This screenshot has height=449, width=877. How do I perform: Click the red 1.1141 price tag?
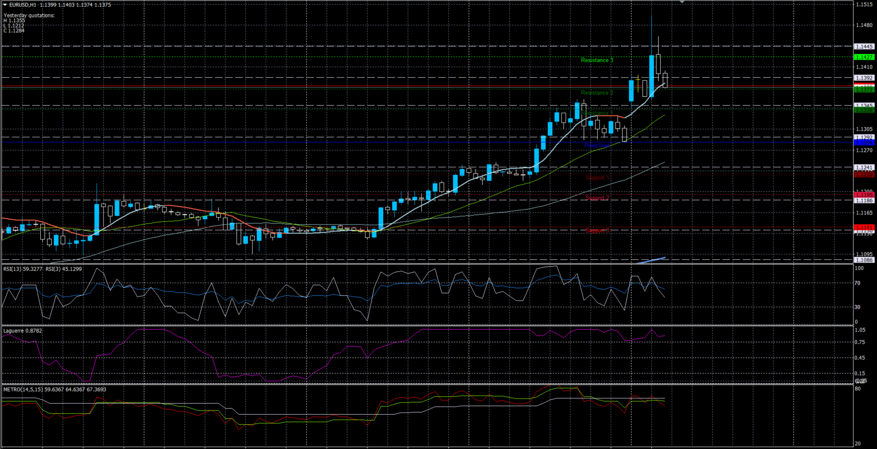click(x=864, y=227)
